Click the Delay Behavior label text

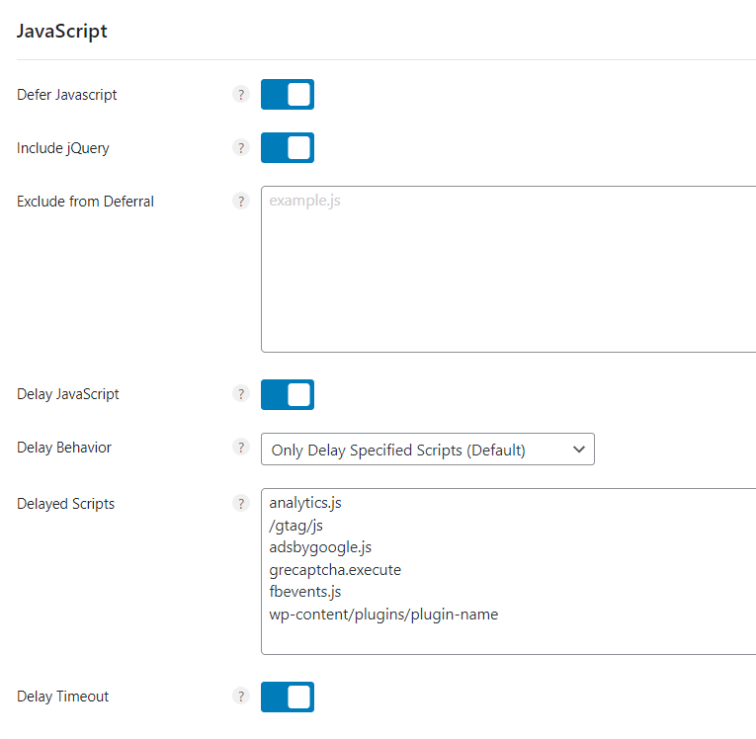pyautogui.click(x=64, y=448)
